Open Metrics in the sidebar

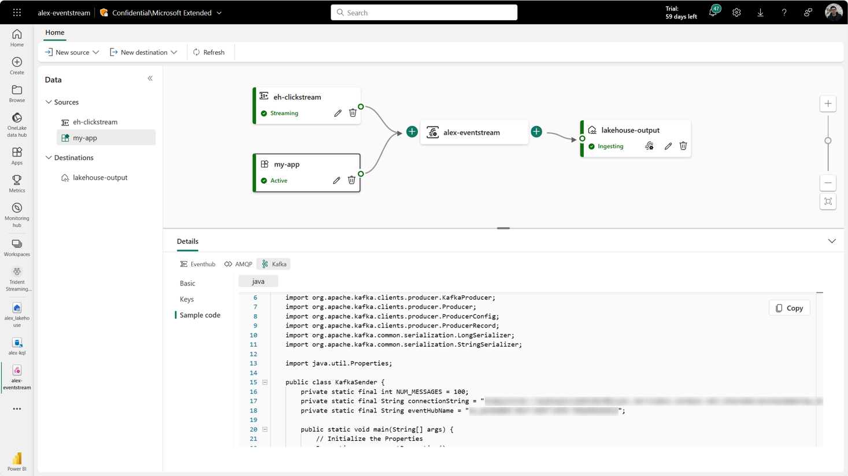click(17, 184)
